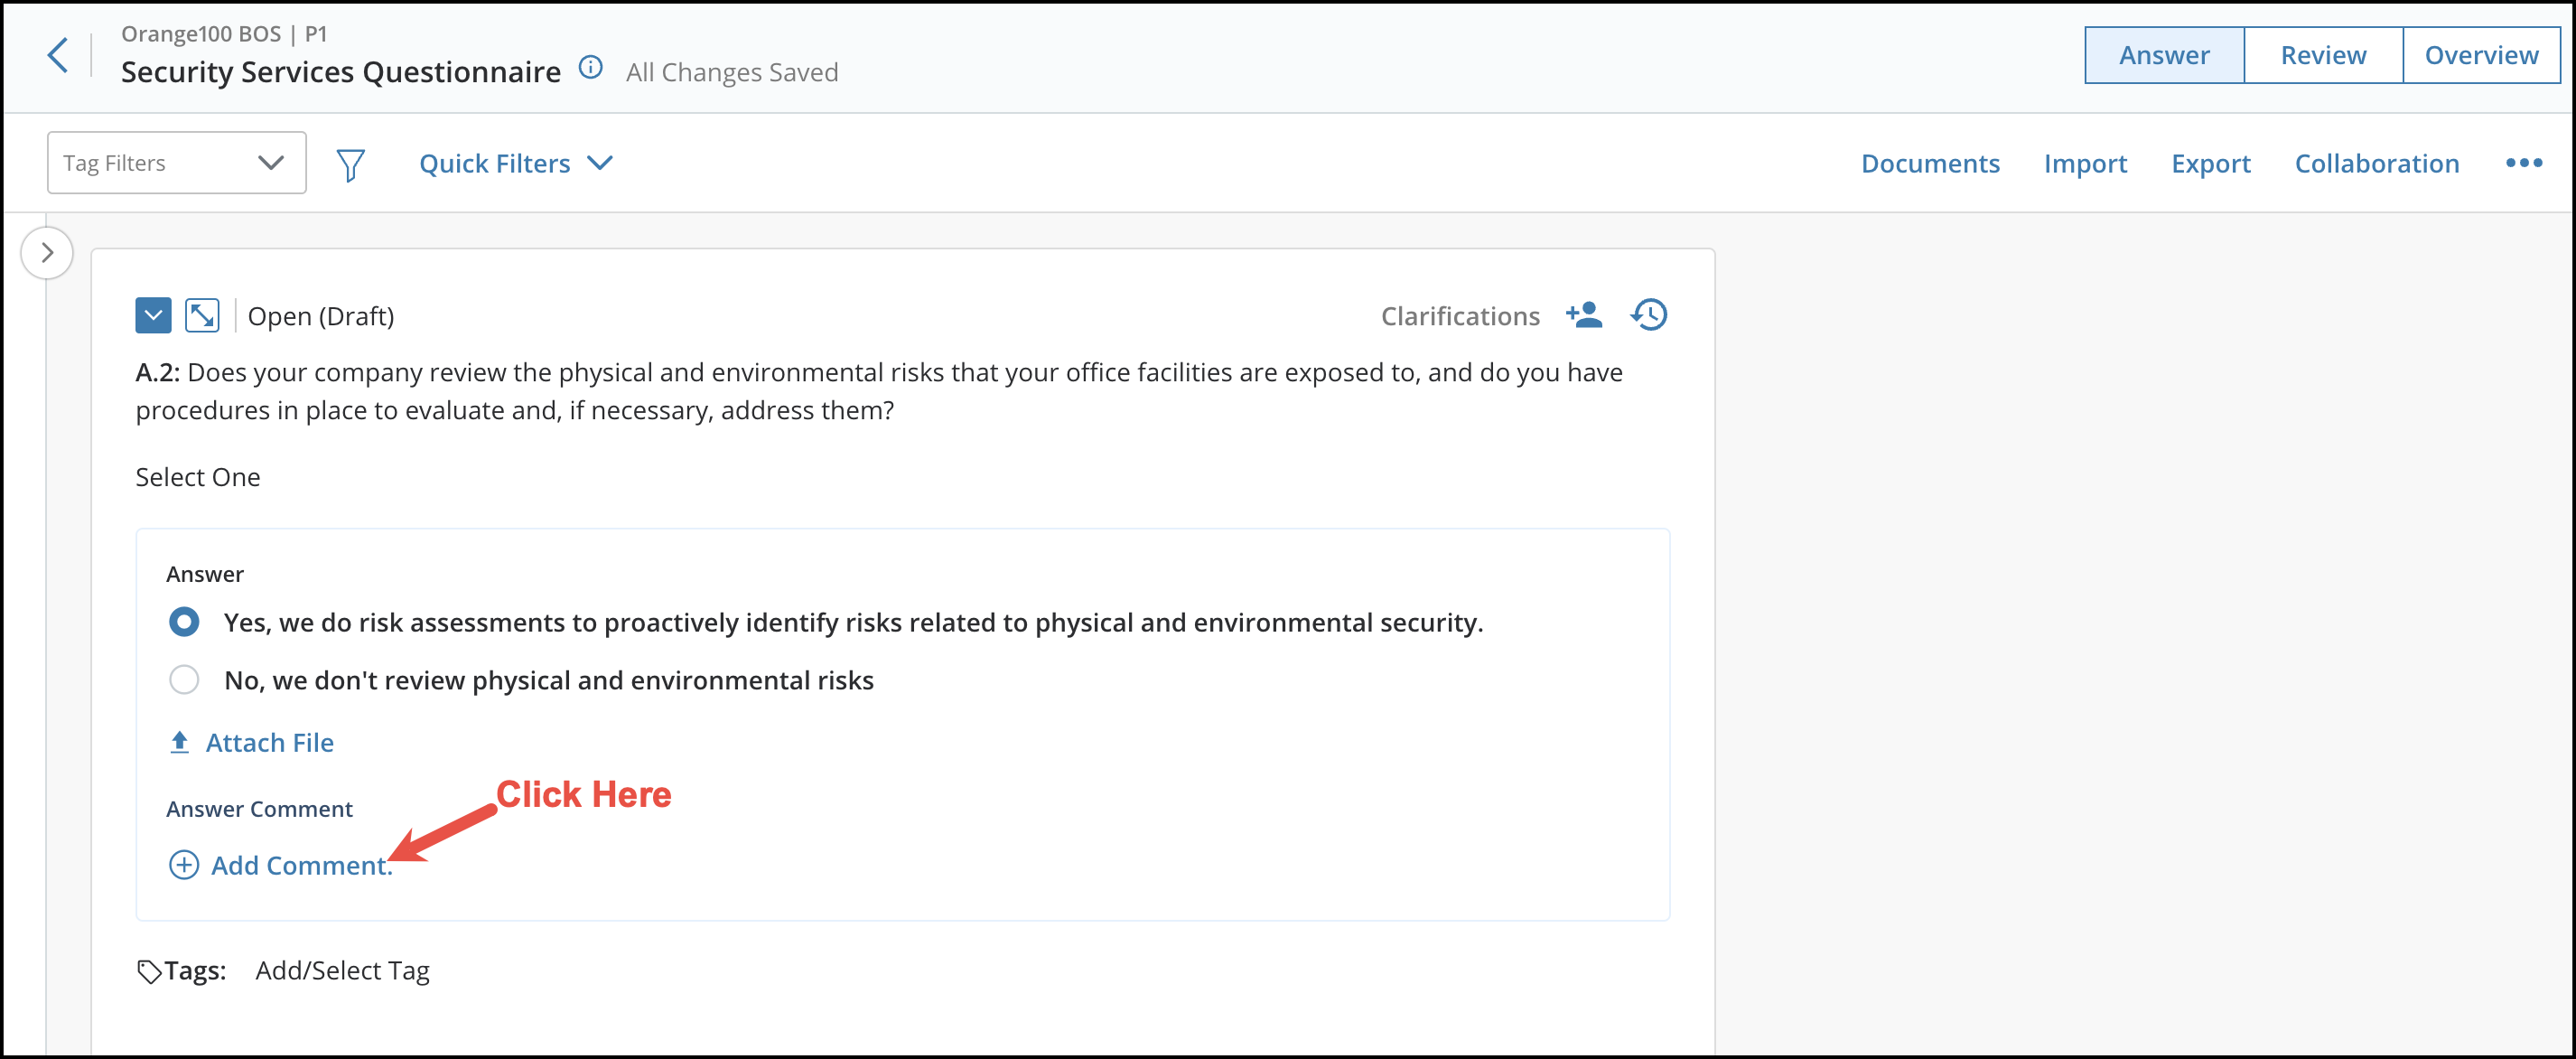
Task: Switch to the Overview tab
Action: pos(2480,55)
